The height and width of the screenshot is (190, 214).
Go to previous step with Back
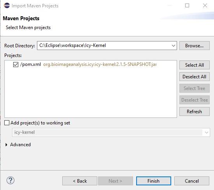tap(80, 181)
